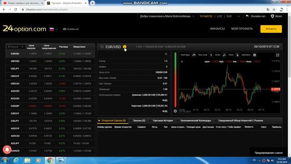Select the EURUSD row in instrument list
Screen dimensions: 291x164
click(50, 54)
